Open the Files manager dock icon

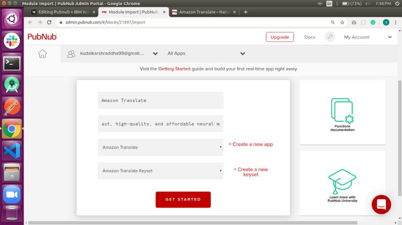11,173
